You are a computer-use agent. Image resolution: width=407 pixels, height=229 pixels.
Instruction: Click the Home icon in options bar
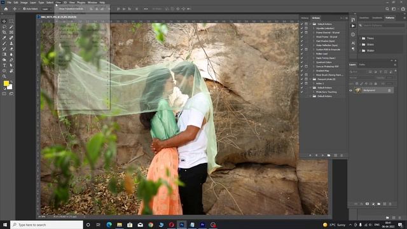tap(6, 9)
